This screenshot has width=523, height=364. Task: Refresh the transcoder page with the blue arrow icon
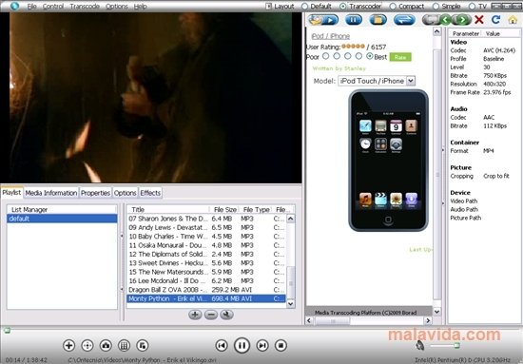click(496, 20)
